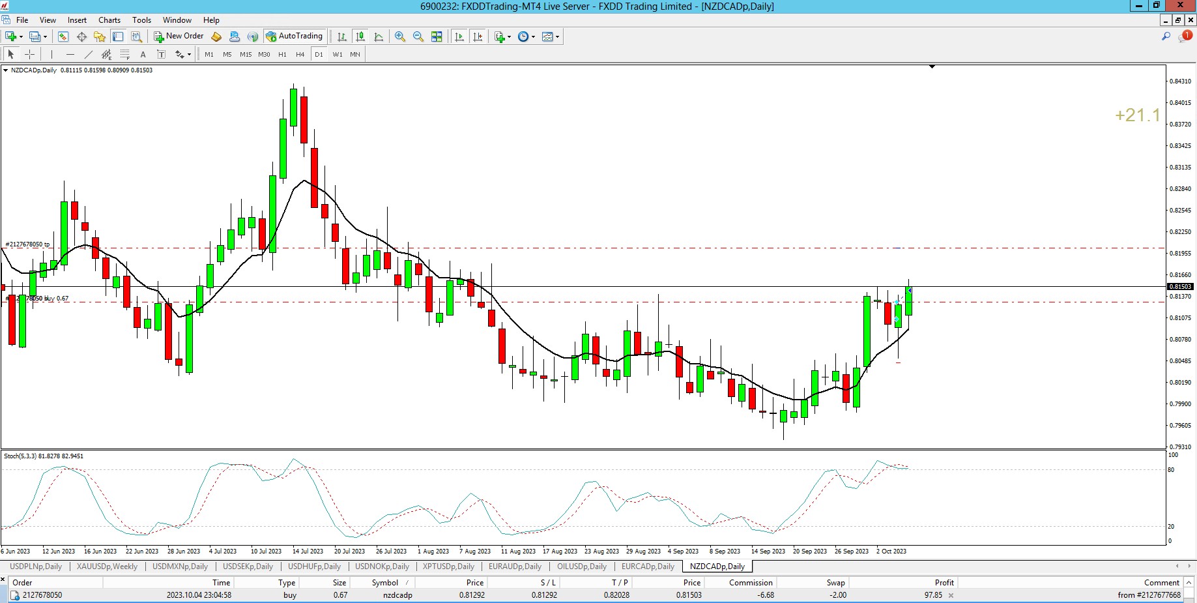Select the equidistant channel tool
This screenshot has width=1197, height=603.
coord(106,54)
